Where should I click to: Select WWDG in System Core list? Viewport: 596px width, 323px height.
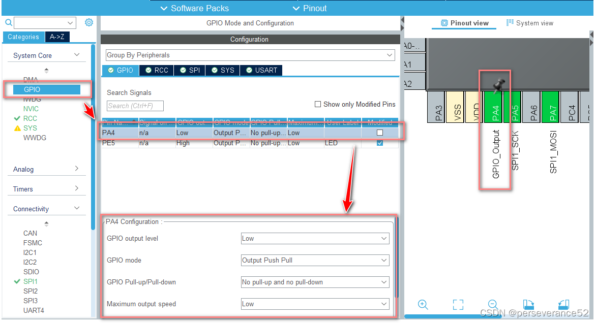pyautogui.click(x=35, y=138)
